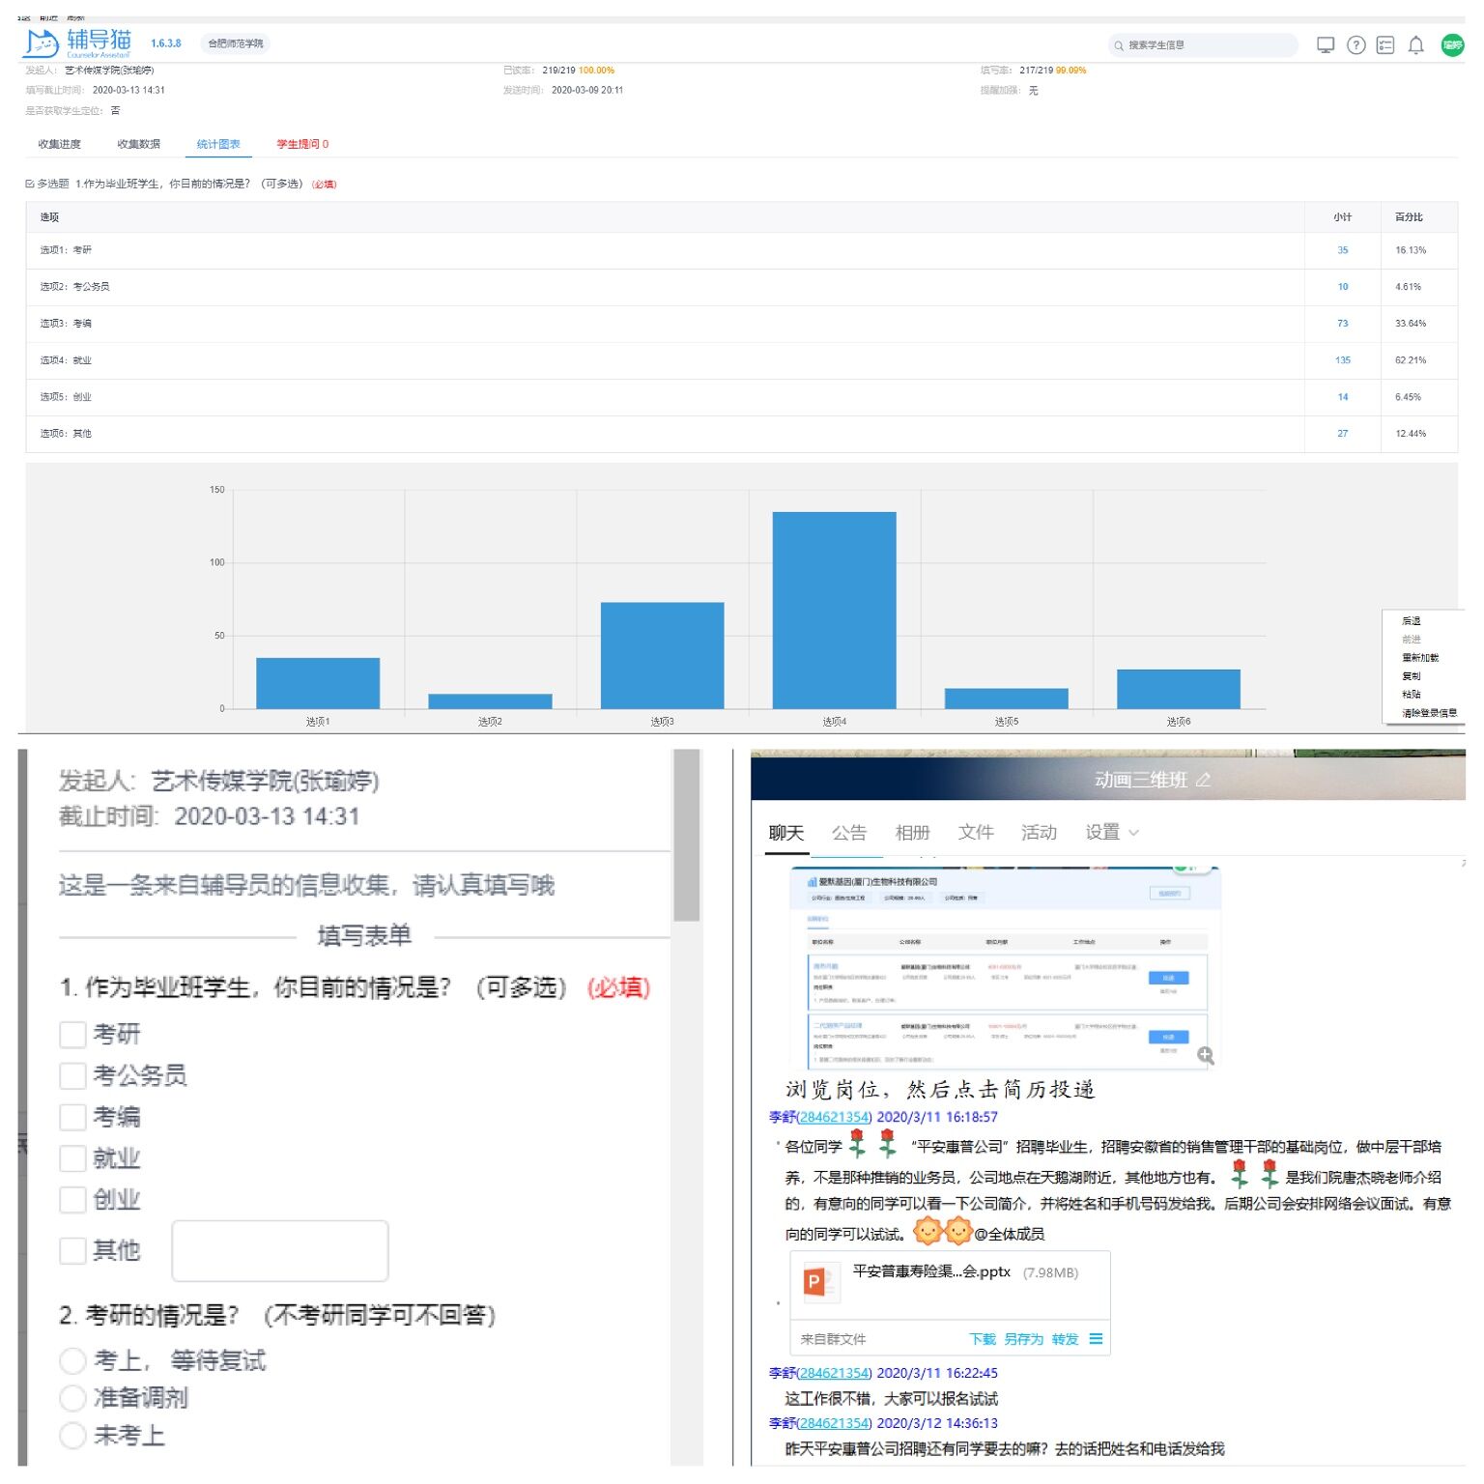This screenshot has width=1484, height=1484.
Task: Click the pencil edit icon beside 动画三维班
Action: pos(1203,780)
